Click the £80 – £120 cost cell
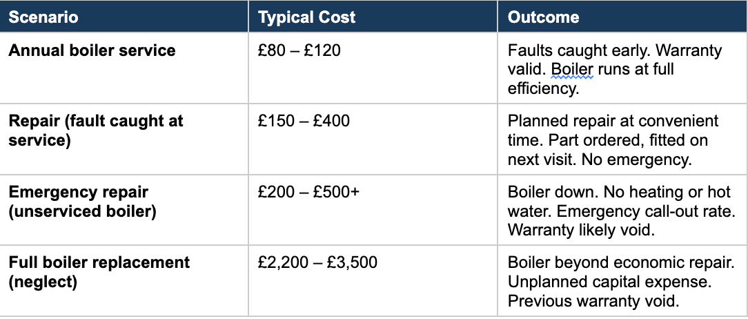 pos(299,51)
